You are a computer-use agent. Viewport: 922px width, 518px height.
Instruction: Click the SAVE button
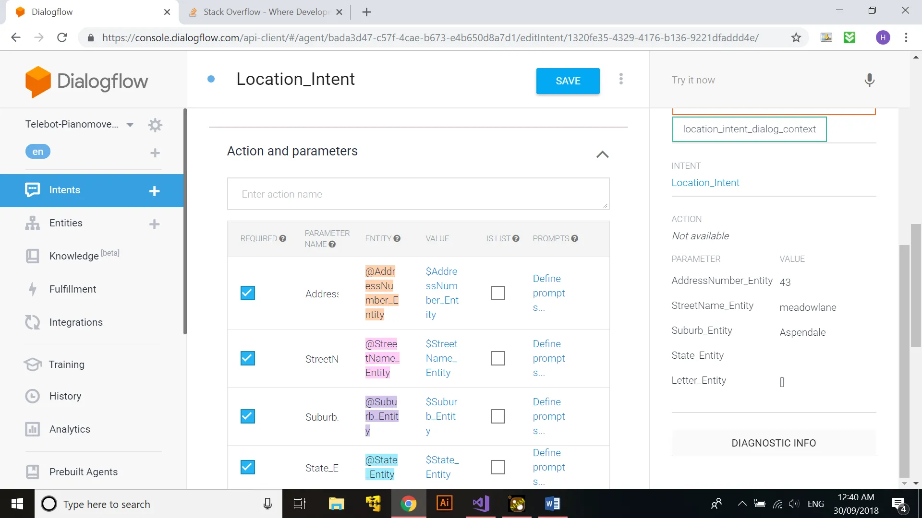tap(568, 81)
